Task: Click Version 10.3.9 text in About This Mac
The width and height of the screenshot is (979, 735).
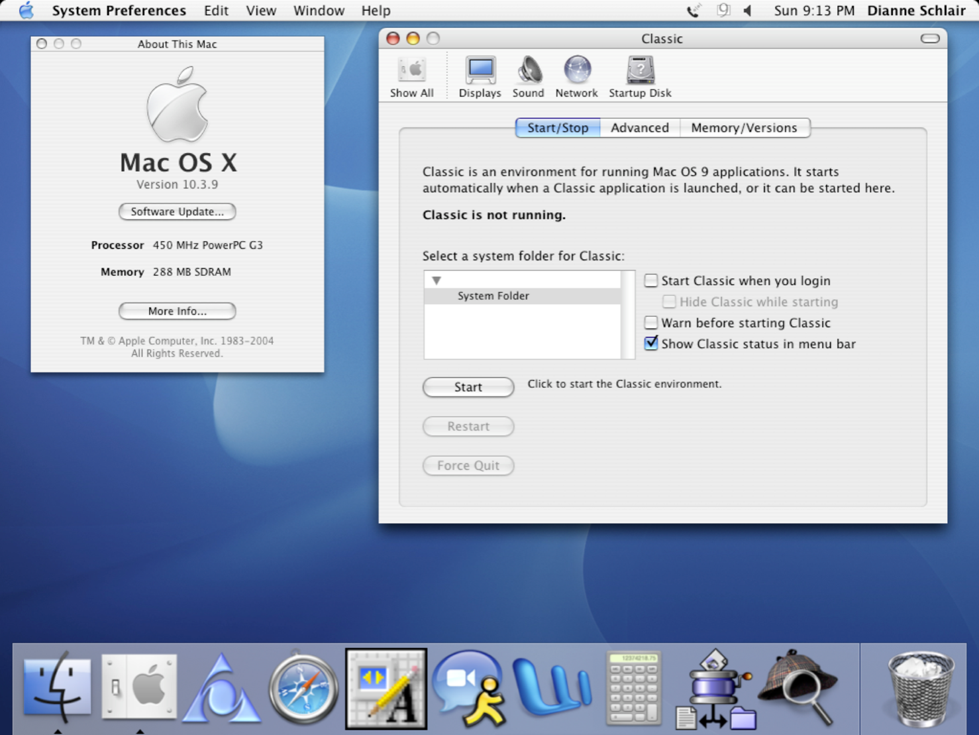Action: click(x=178, y=184)
